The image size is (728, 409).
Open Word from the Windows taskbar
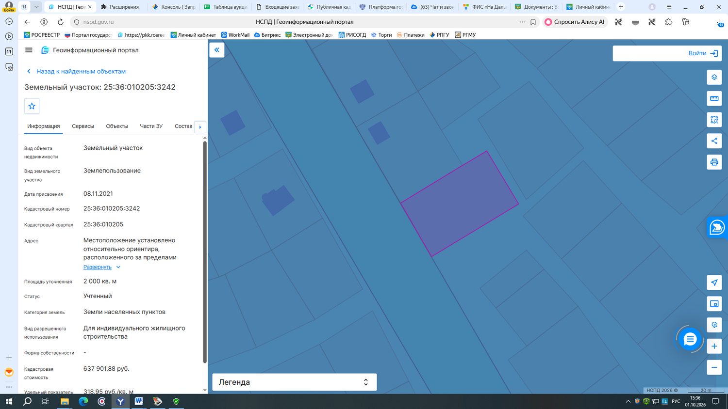pos(139,401)
